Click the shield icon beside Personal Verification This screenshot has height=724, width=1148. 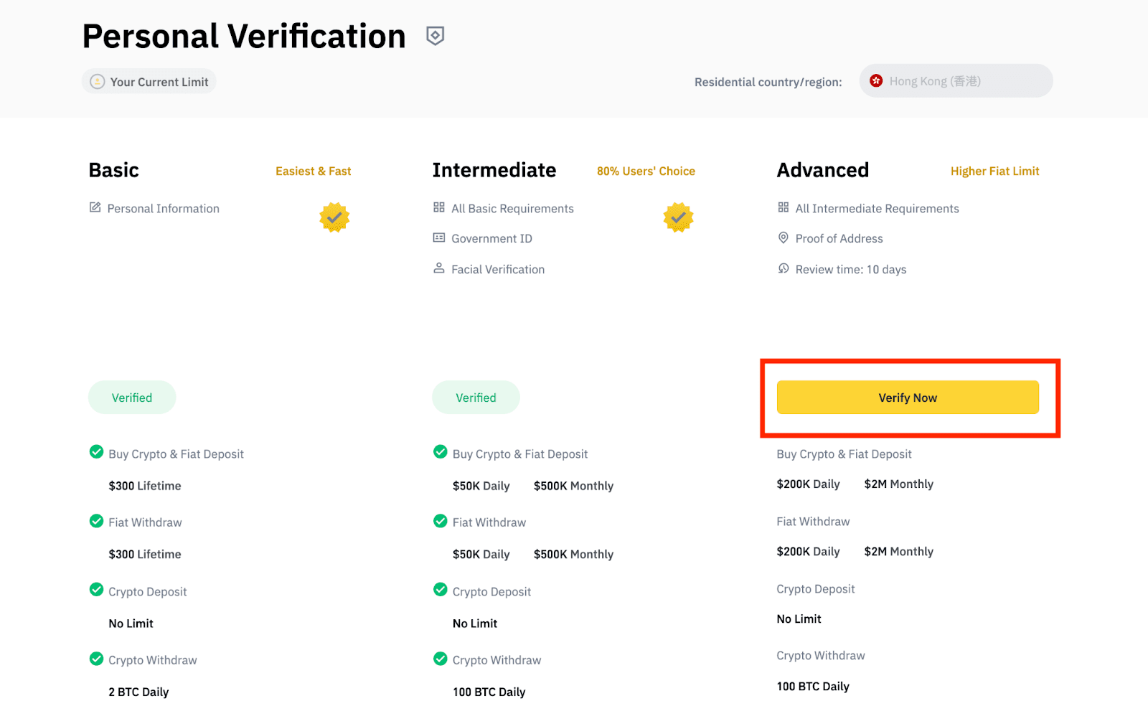[x=435, y=35]
